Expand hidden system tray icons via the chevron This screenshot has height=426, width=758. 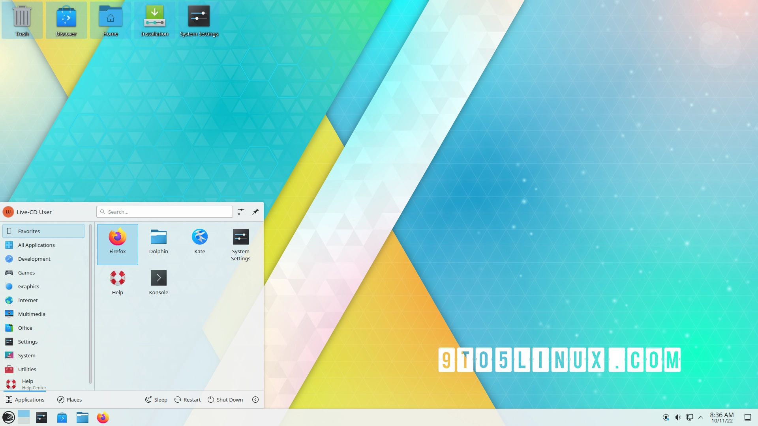(701, 417)
